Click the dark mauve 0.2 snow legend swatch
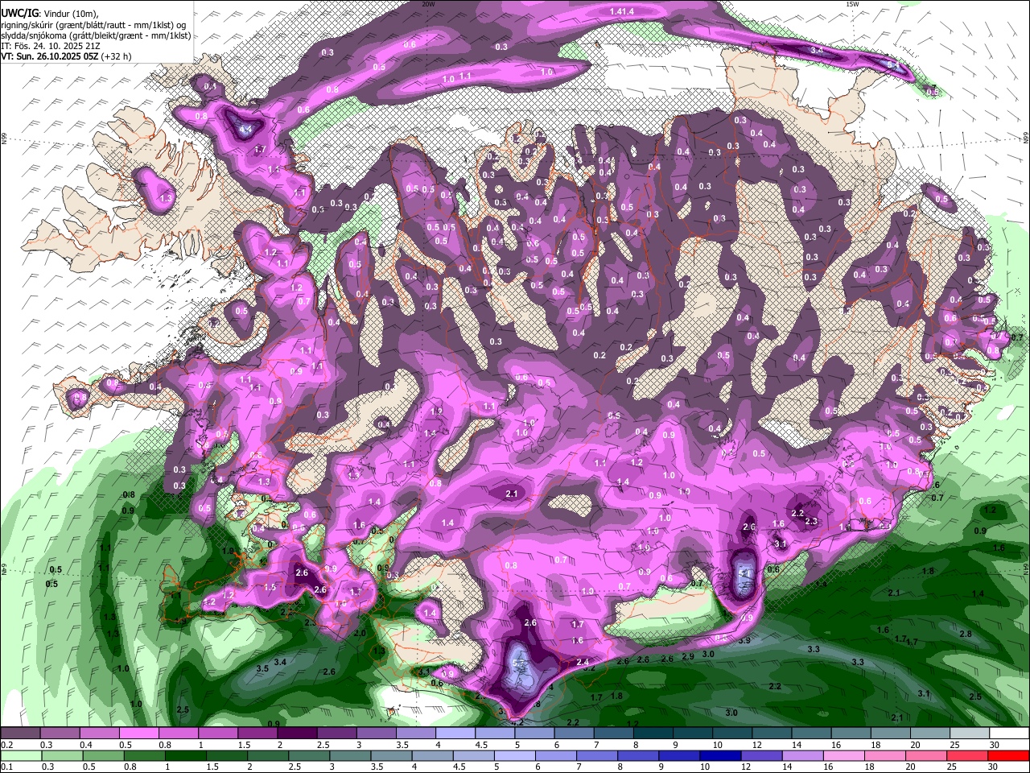This screenshot has height=773, width=1030. click(21, 734)
